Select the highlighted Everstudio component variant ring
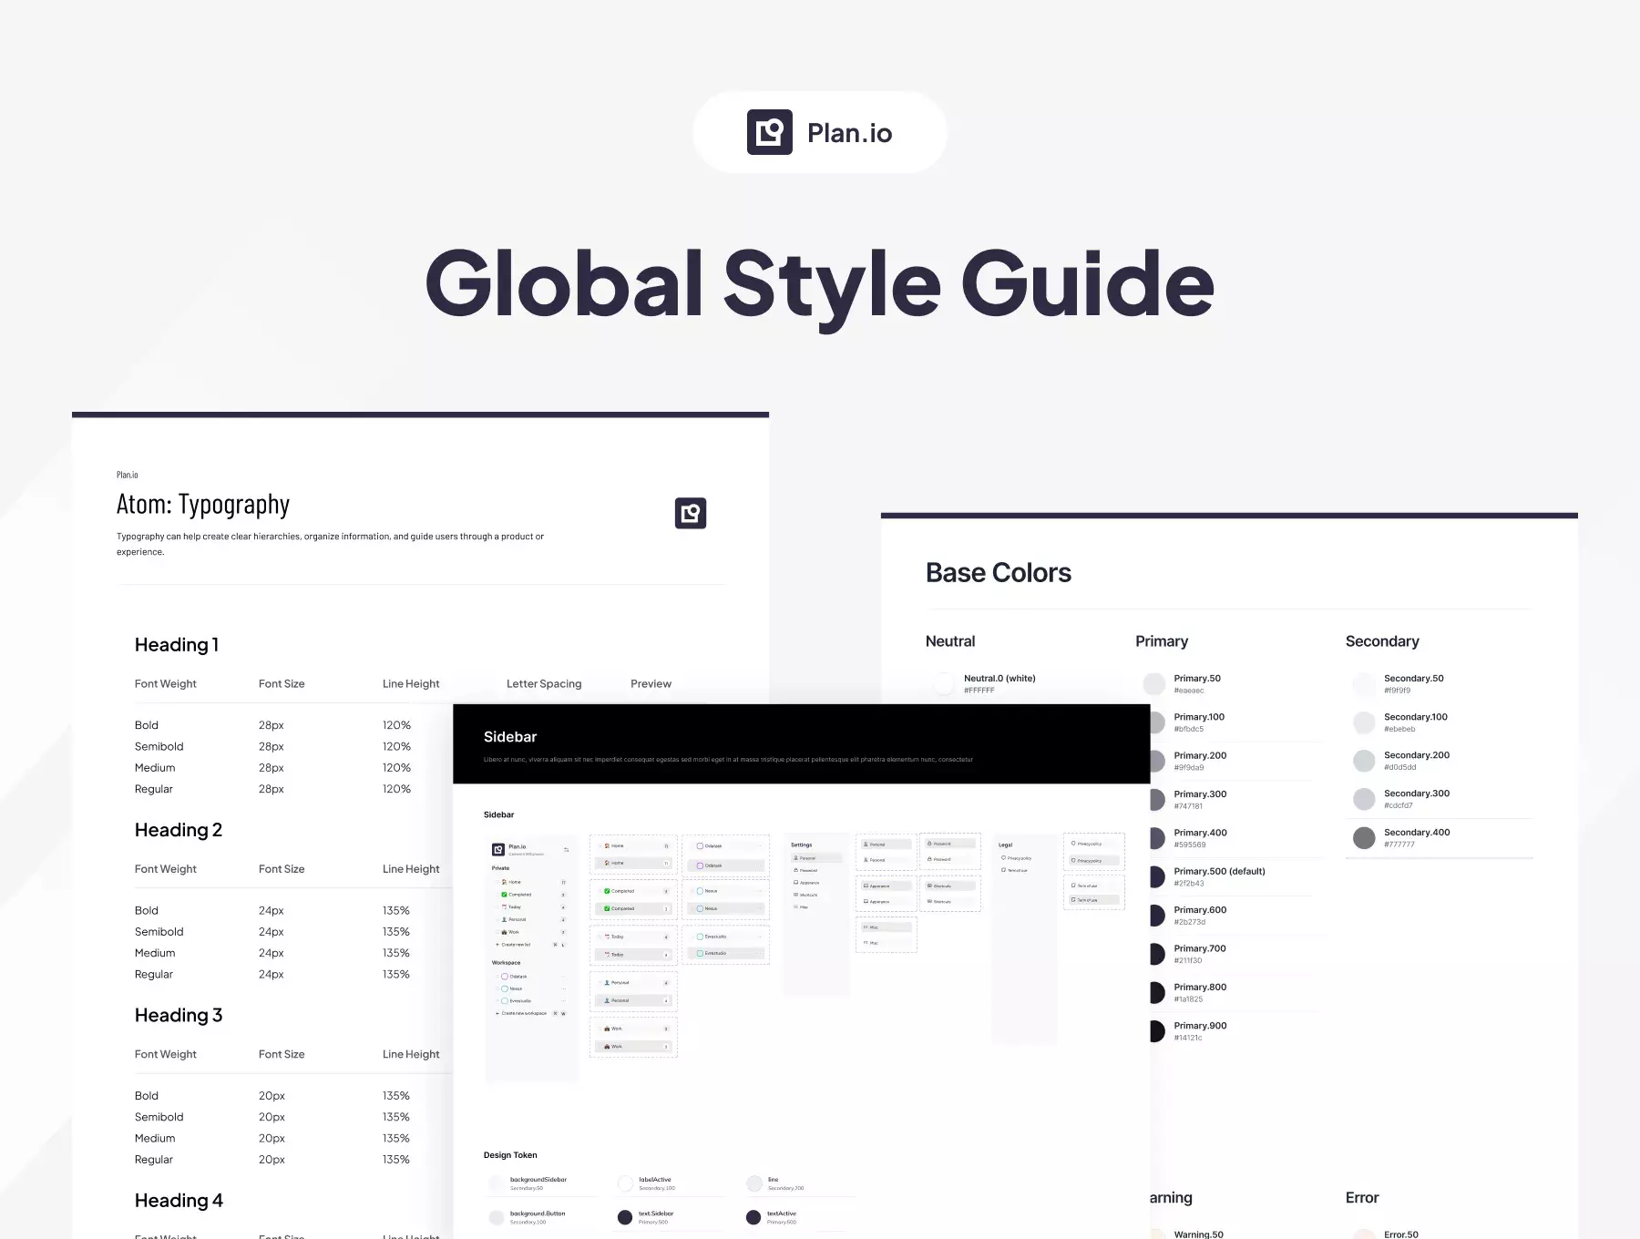Screen dimensions: 1640x1239 coord(700,953)
